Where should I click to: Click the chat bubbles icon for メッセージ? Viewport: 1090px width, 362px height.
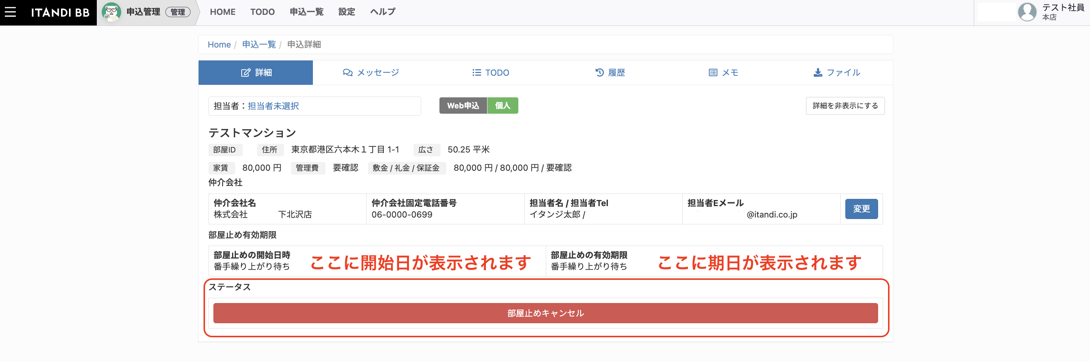click(348, 73)
